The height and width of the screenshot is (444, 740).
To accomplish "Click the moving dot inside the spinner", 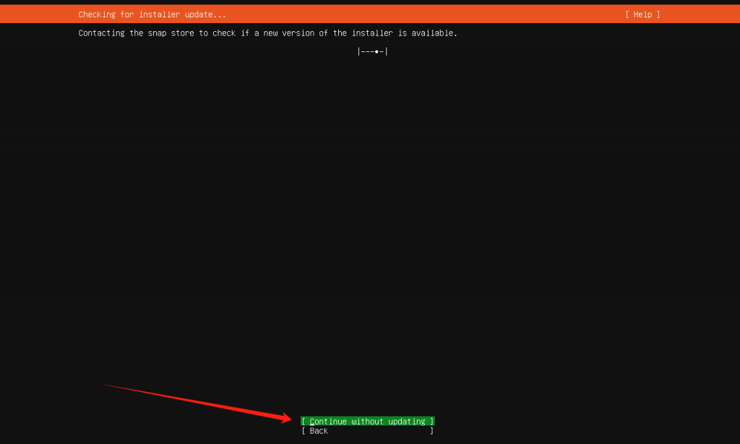I will (x=377, y=51).
